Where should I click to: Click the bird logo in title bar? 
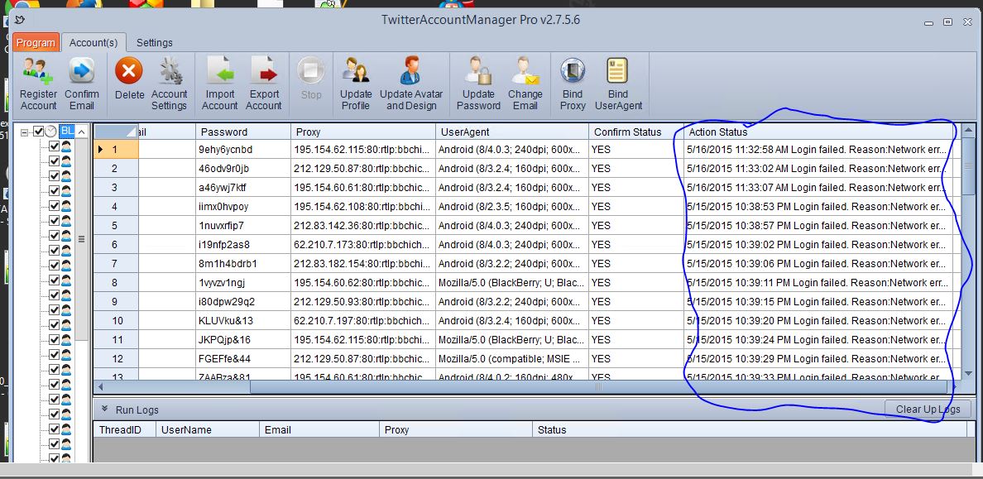click(19, 20)
